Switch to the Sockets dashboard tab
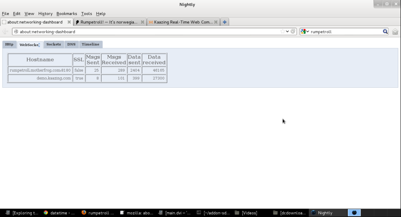The image size is (401, 217). tap(54, 44)
